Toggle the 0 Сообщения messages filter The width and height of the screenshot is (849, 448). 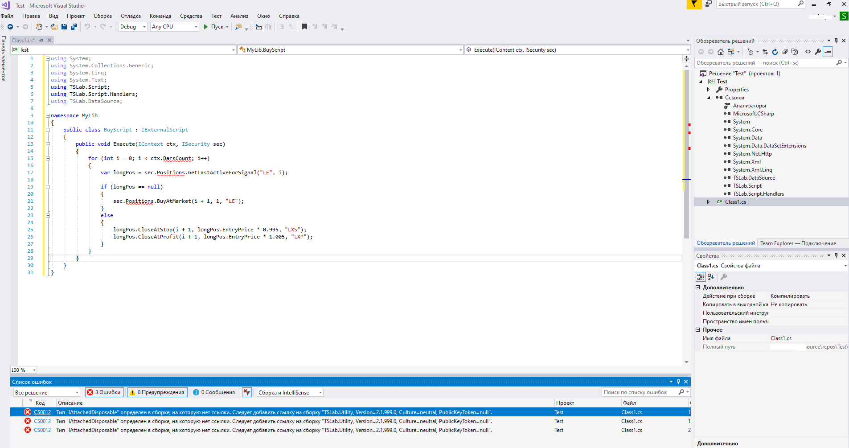(214, 392)
